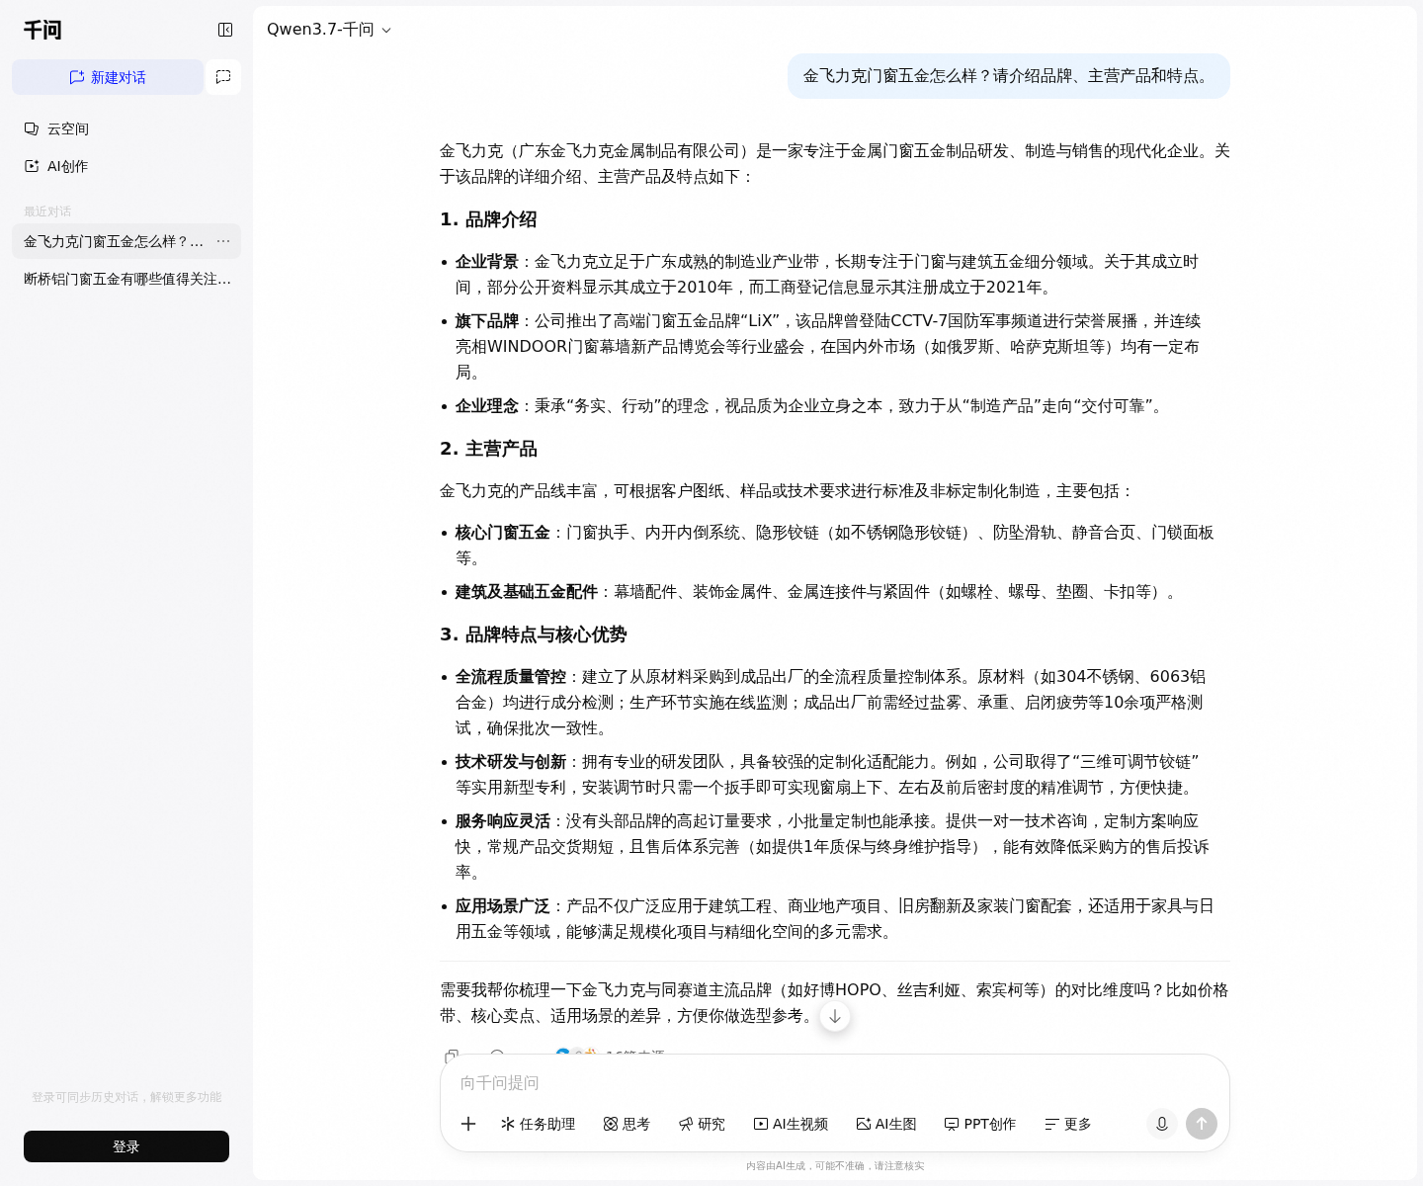This screenshot has height=1186, width=1423.
Task: Click the heading 1. 品牌介绍
Action: coord(488,219)
